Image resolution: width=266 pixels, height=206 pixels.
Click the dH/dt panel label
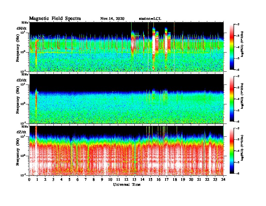click(x=21, y=28)
